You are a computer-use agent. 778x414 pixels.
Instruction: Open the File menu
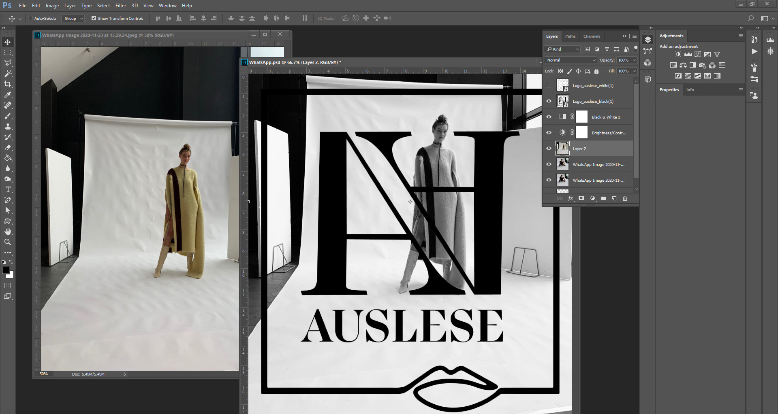23,6
